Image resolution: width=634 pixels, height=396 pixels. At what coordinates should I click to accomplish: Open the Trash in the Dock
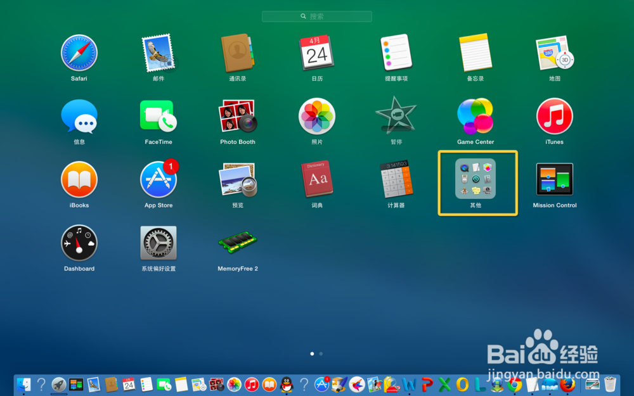tap(610, 385)
